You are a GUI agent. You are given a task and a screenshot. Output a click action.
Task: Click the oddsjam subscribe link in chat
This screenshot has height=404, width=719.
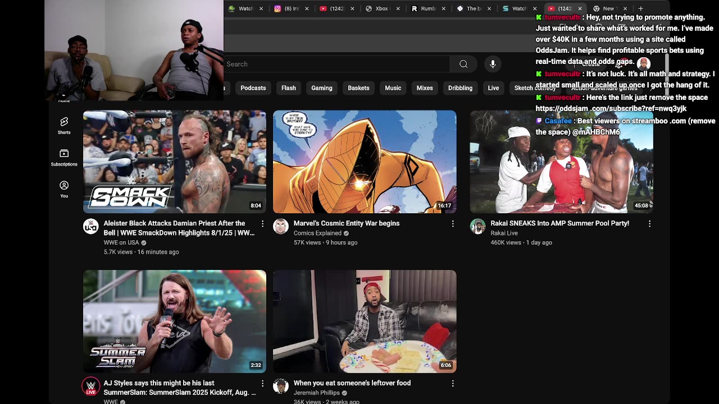point(611,108)
